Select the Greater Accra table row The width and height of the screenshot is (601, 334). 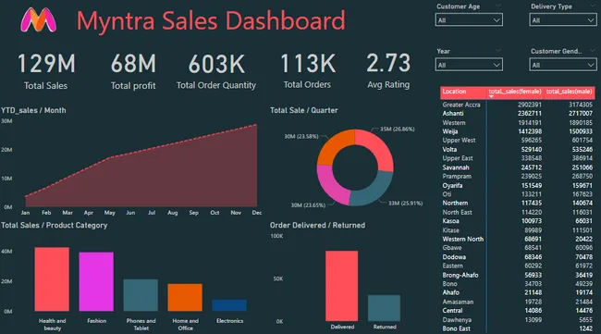tap(518, 105)
